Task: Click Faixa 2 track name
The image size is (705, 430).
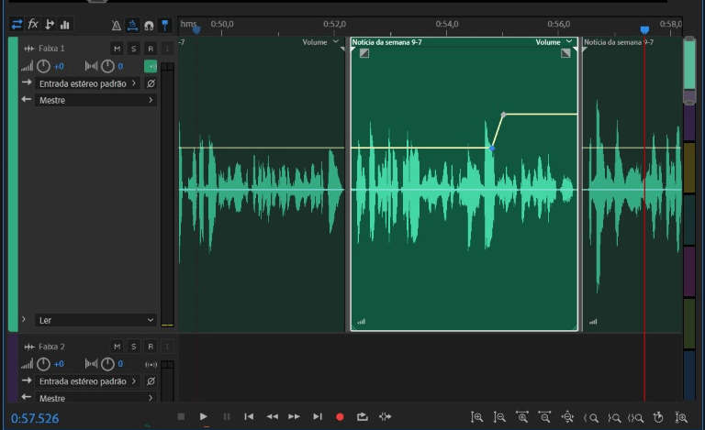Action: 51,347
